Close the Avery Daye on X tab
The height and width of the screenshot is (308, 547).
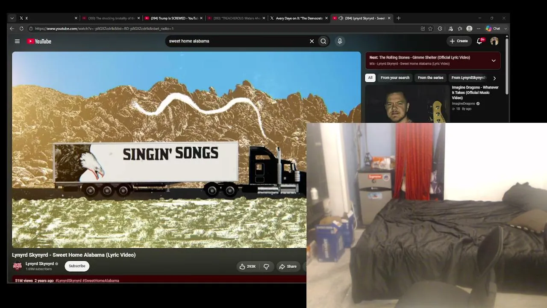326,18
